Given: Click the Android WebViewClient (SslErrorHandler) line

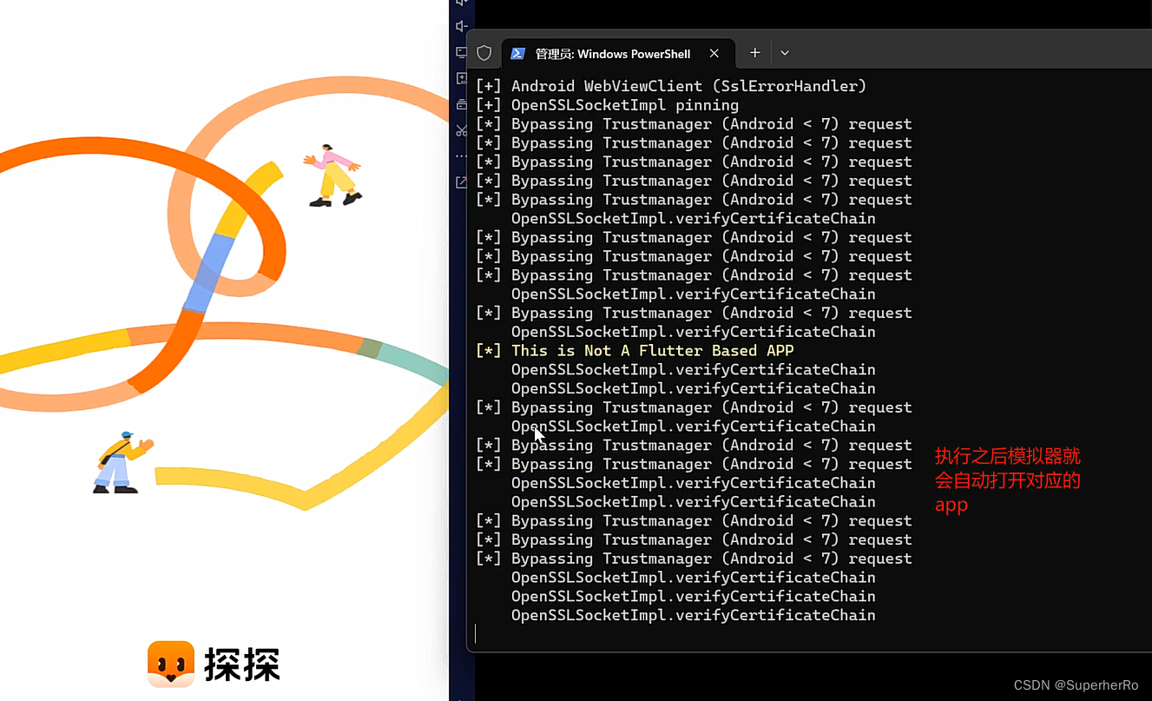Looking at the screenshot, I should tap(671, 86).
